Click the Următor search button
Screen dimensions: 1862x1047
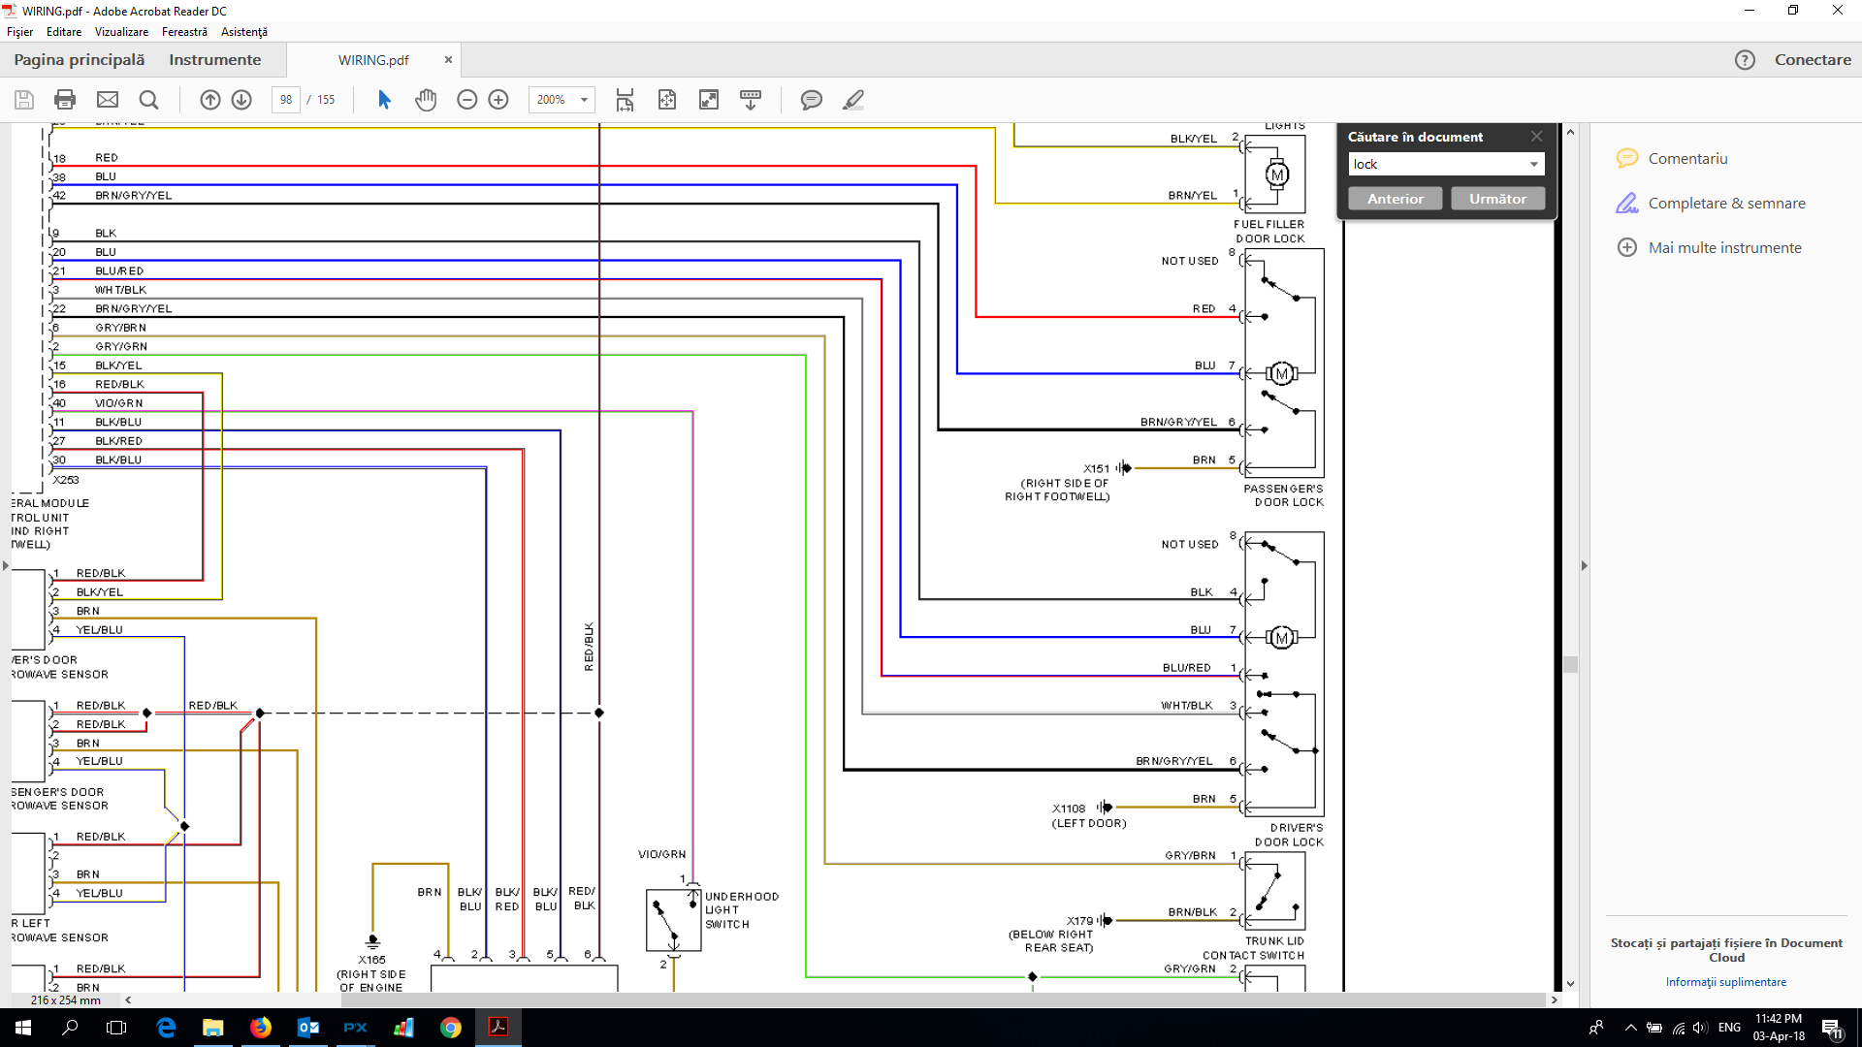point(1497,199)
